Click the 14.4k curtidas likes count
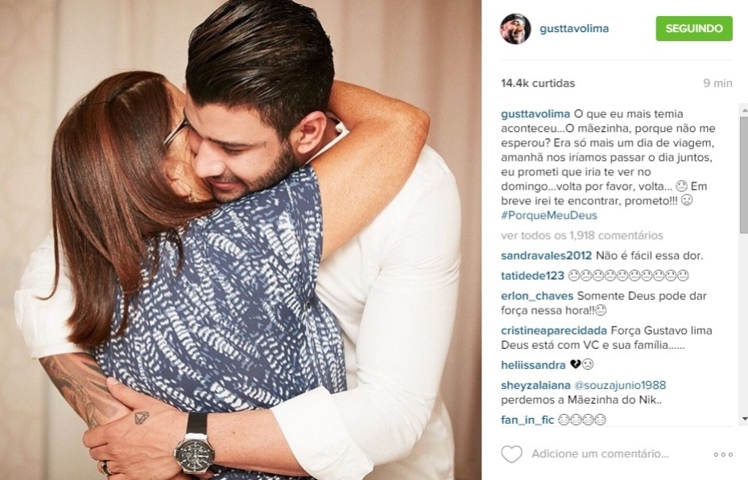The width and height of the screenshot is (748, 480). [x=538, y=84]
